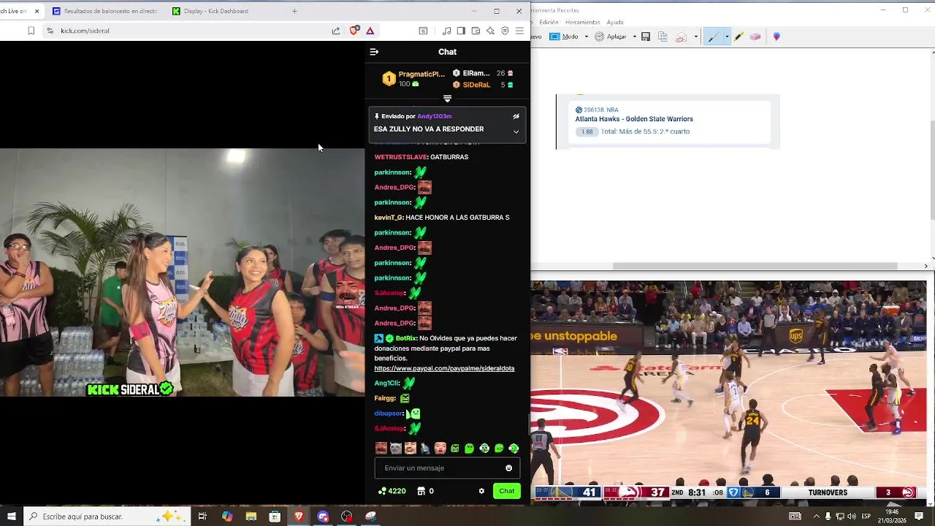Open Brave Rewards triangle icon
This screenshot has height=526, width=935.
pos(370,31)
